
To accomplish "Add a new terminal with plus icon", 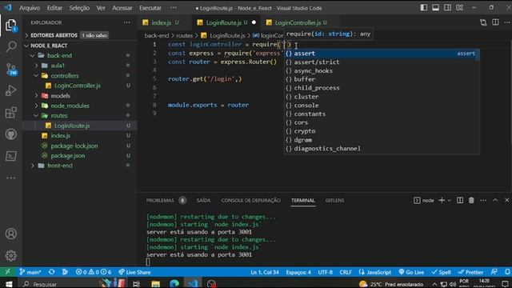I will (x=442, y=200).
